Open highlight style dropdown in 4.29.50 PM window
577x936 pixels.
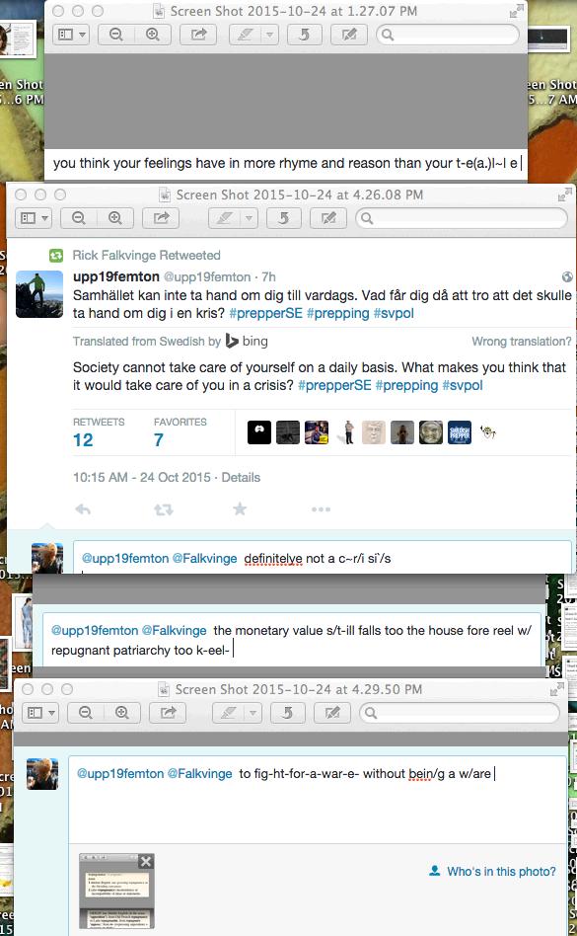point(252,712)
